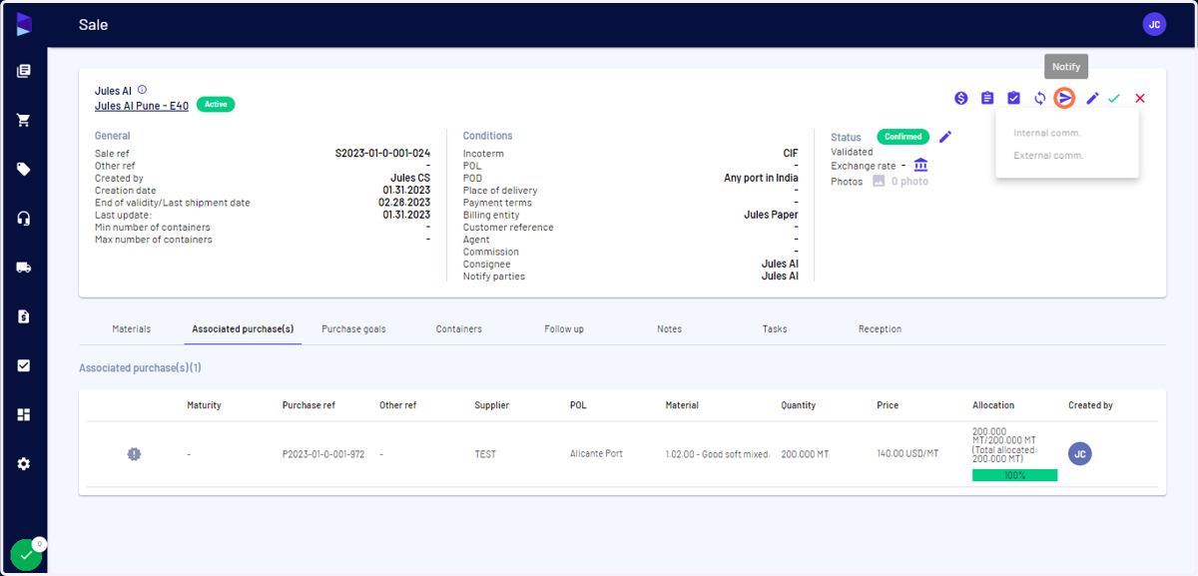Open the Containers tab

tap(459, 328)
